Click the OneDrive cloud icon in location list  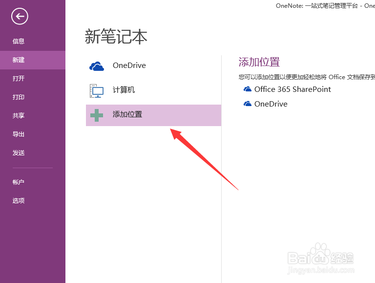pyautogui.click(x=97, y=66)
